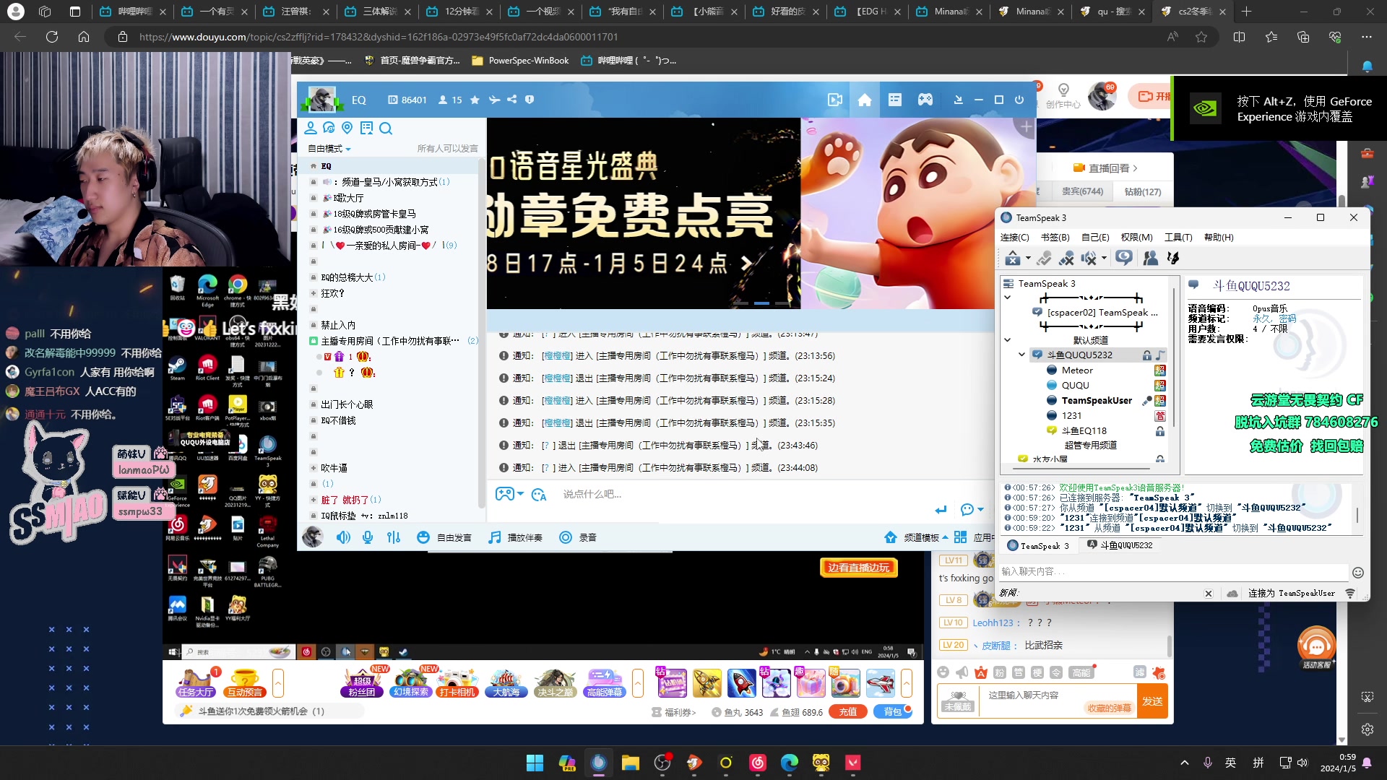Screen dimensions: 1387x780
Task: Expand 吹牛逼 channel in YY list
Action: [x=314, y=468]
